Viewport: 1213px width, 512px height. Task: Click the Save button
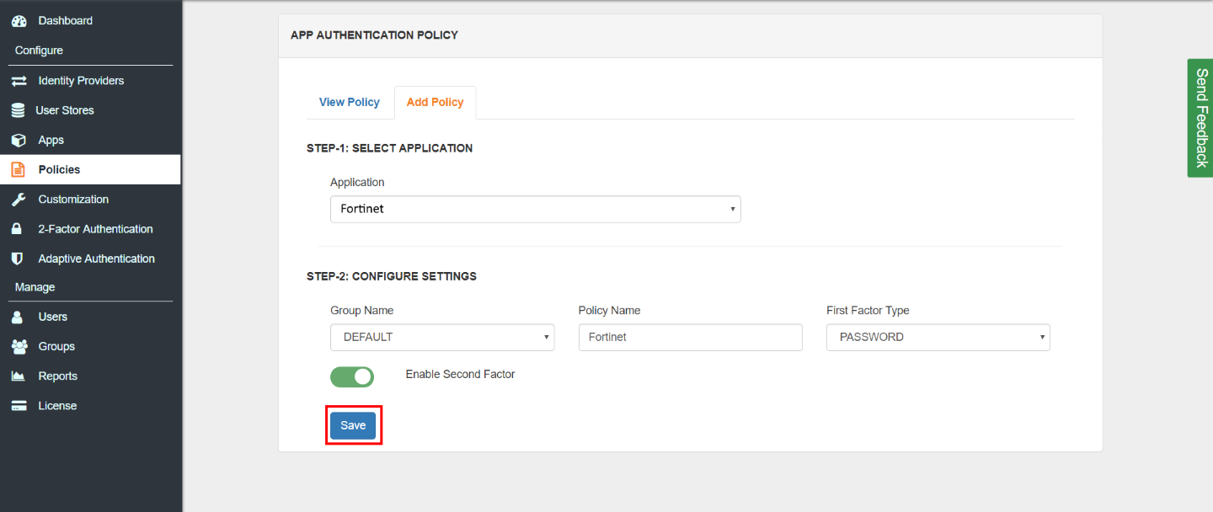(353, 425)
